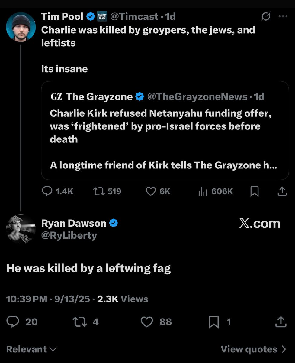Open the @RyLiberty handle
The height and width of the screenshot is (363, 295).
[x=69, y=235]
